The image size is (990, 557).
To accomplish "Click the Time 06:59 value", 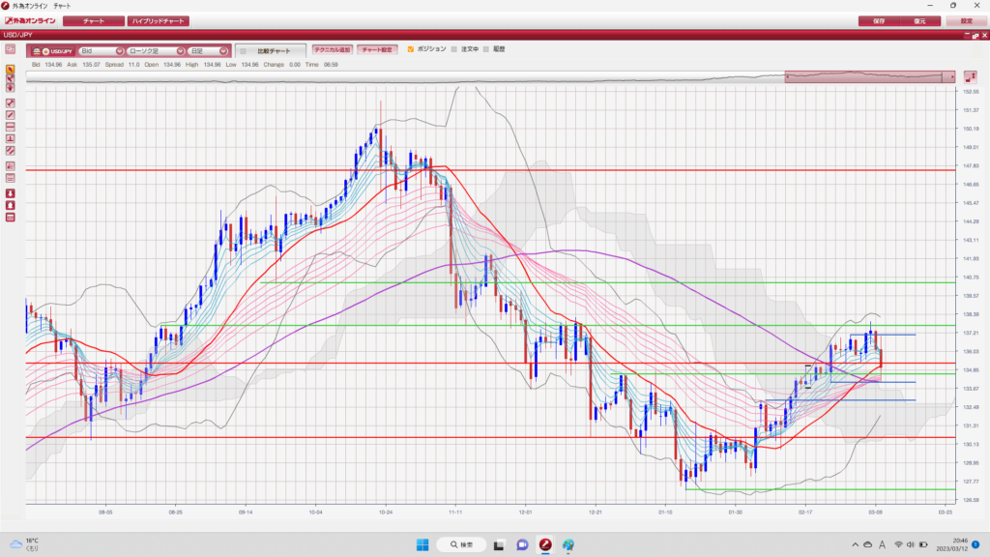I will pyautogui.click(x=331, y=65).
